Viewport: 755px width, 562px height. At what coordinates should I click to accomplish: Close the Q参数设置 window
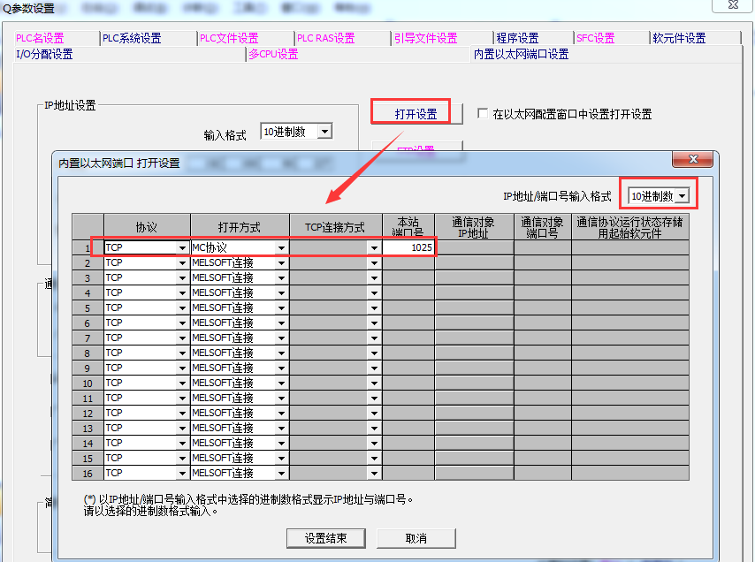pos(733,4)
